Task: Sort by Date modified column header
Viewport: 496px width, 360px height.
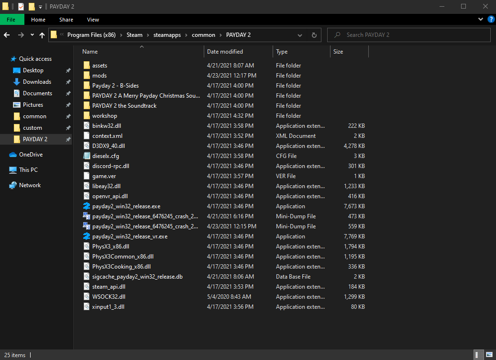Action: [x=239, y=52]
